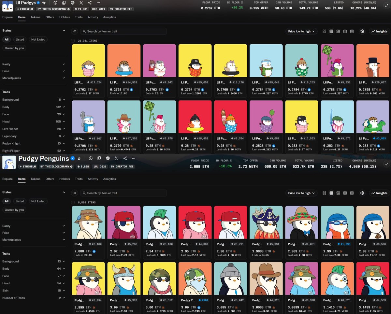
Task: Open the info icon beside Pudgy Penguins title
Action: [91, 158]
